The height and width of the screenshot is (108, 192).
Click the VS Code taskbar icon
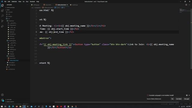coord(24,106)
